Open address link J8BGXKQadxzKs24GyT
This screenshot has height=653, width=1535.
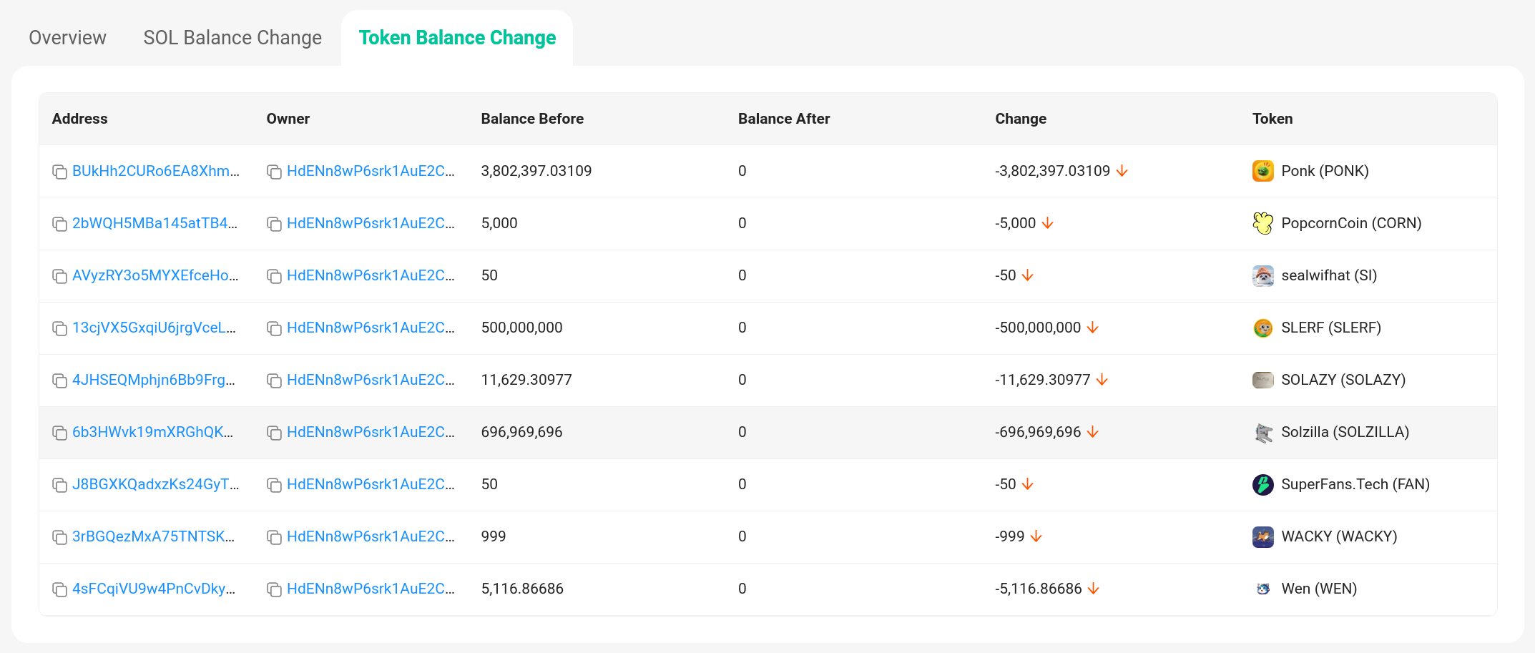(x=155, y=484)
